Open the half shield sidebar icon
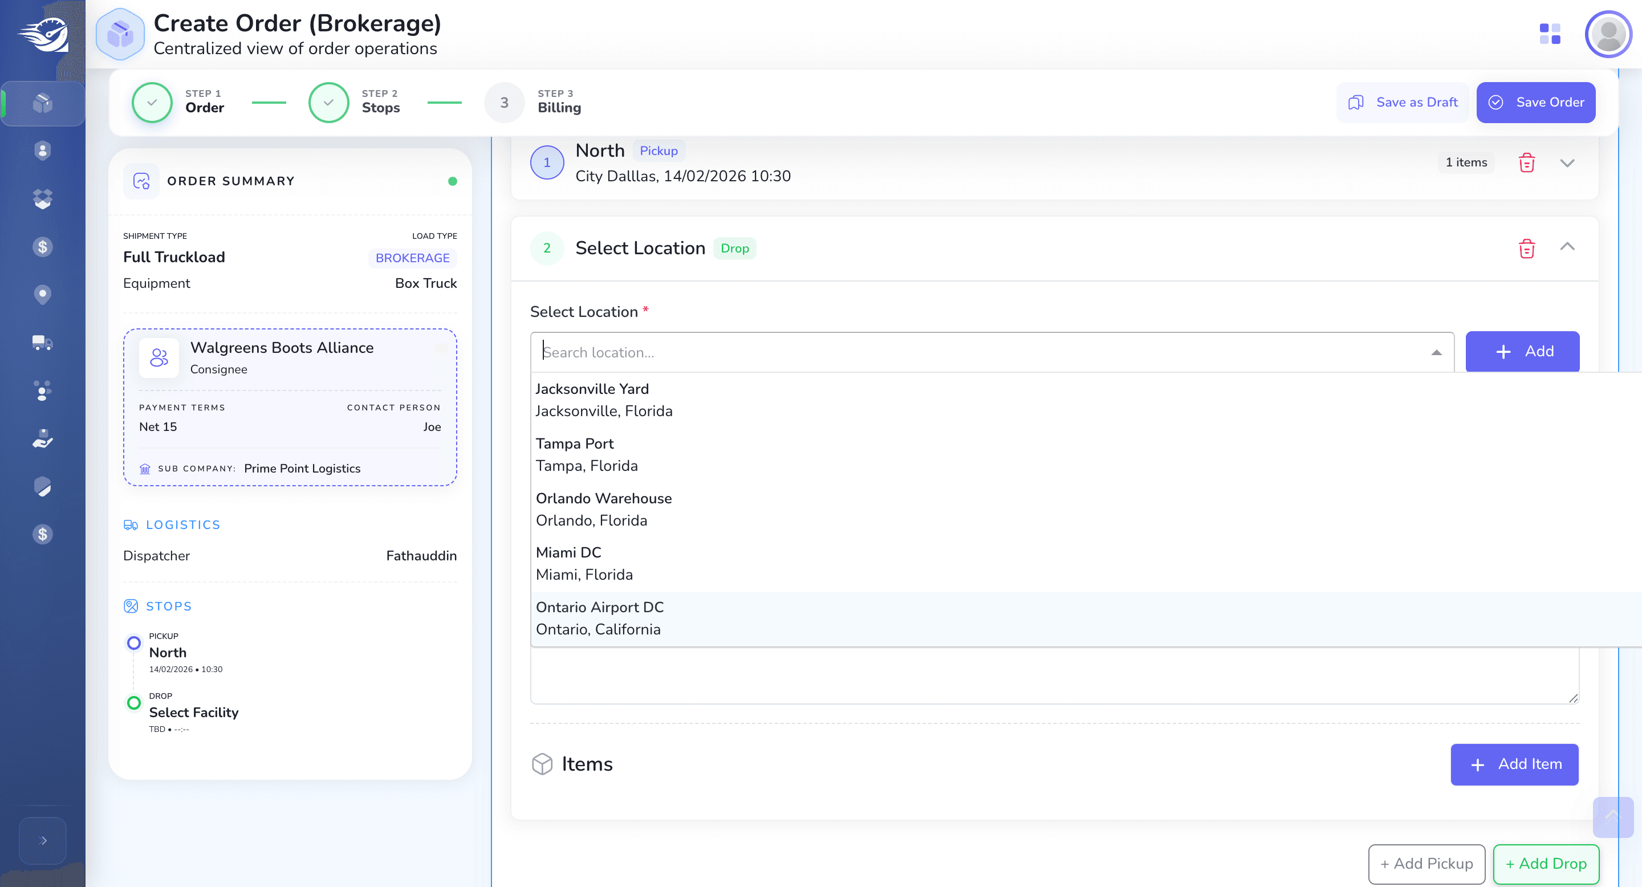The image size is (1642, 887). 43,487
